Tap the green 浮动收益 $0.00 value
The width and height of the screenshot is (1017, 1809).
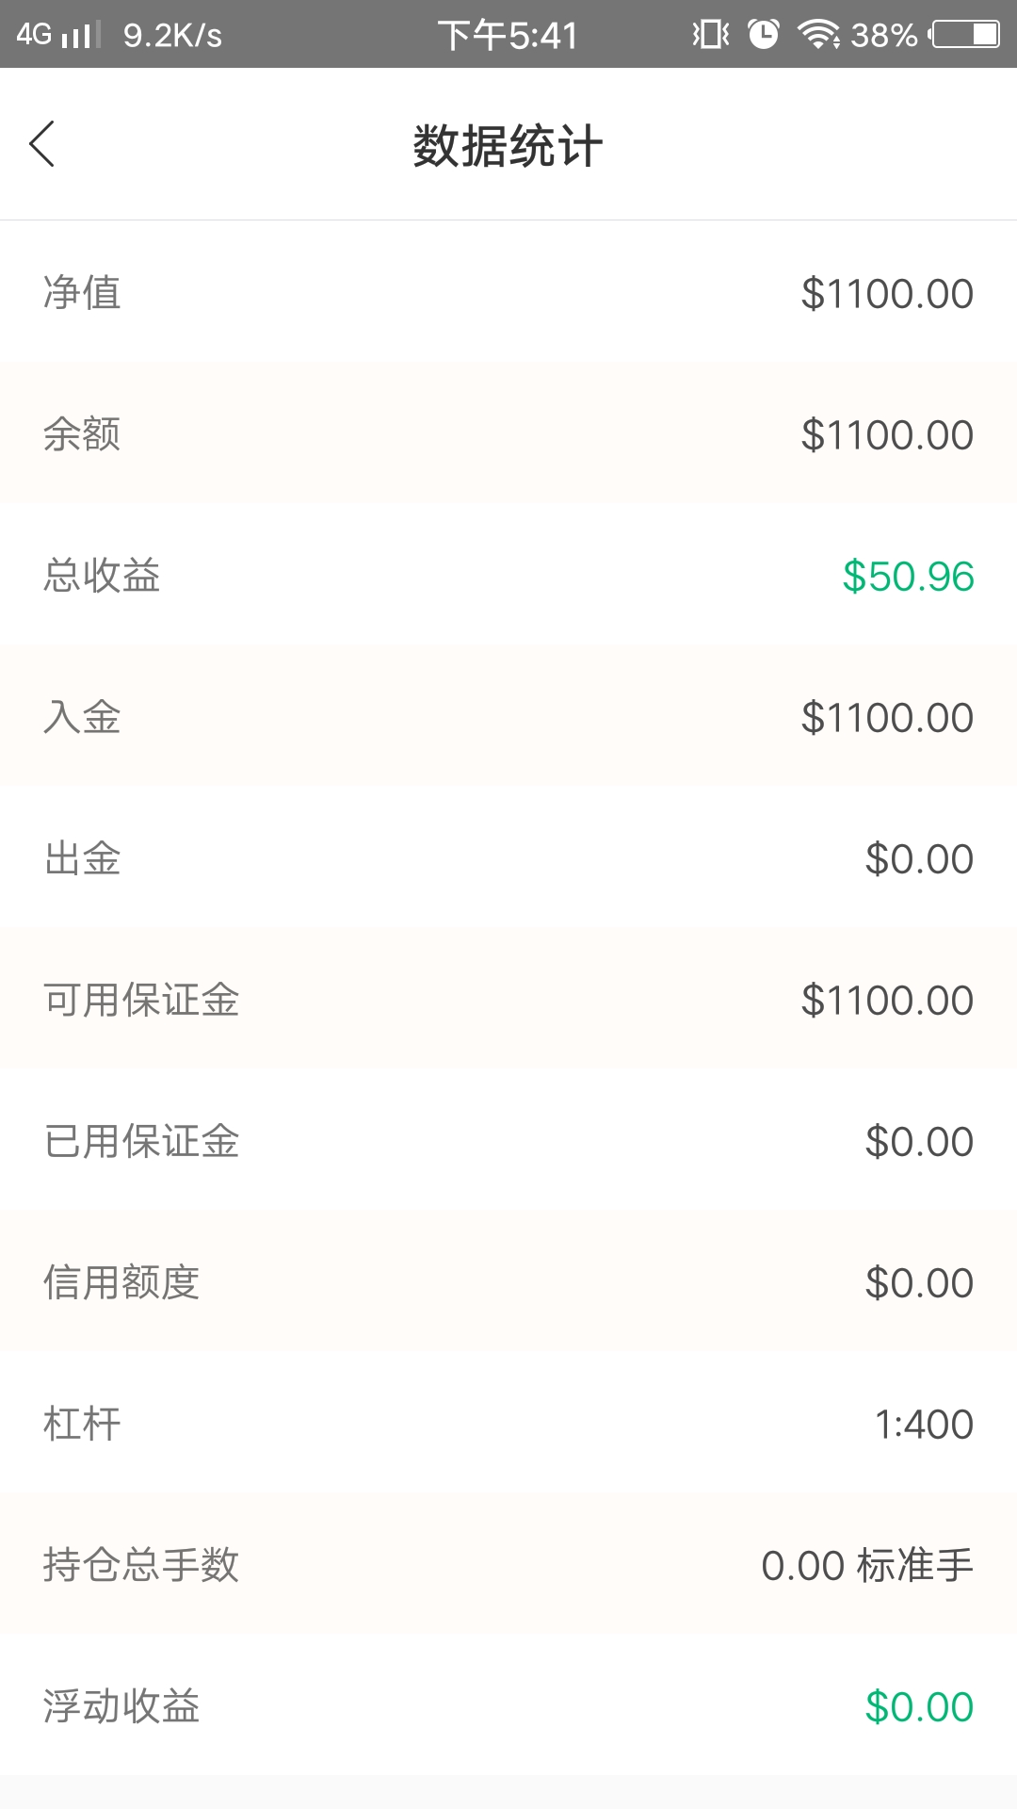tap(919, 1707)
